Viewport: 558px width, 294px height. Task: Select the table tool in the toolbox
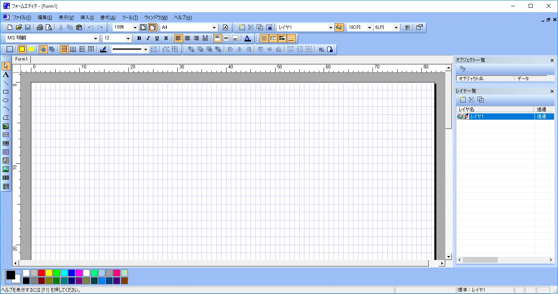[x=6, y=152]
